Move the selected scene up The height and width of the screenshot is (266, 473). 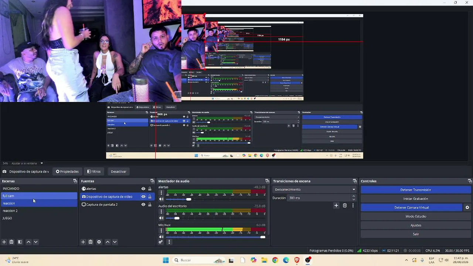28,242
